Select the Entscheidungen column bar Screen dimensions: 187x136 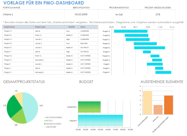tap(147, 103)
